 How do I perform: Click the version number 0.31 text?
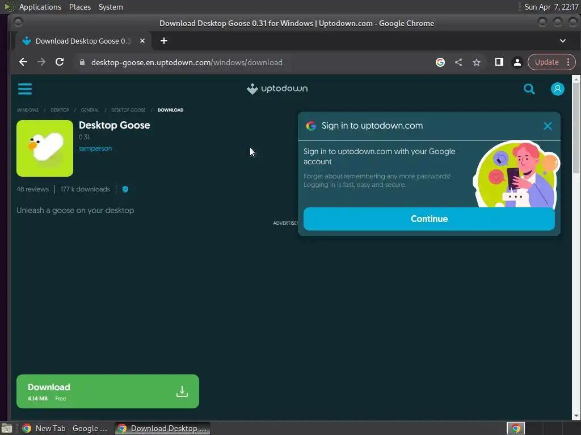(x=84, y=137)
